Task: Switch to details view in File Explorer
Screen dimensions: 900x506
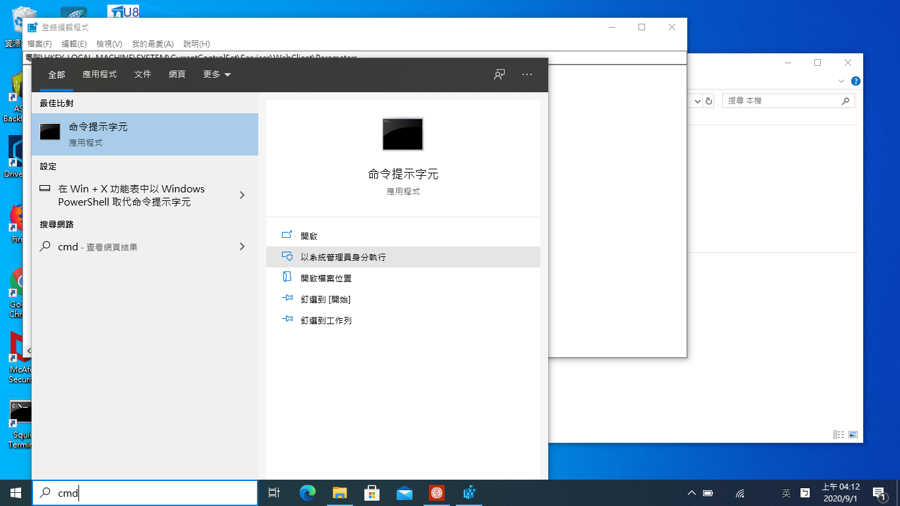Action: (839, 435)
